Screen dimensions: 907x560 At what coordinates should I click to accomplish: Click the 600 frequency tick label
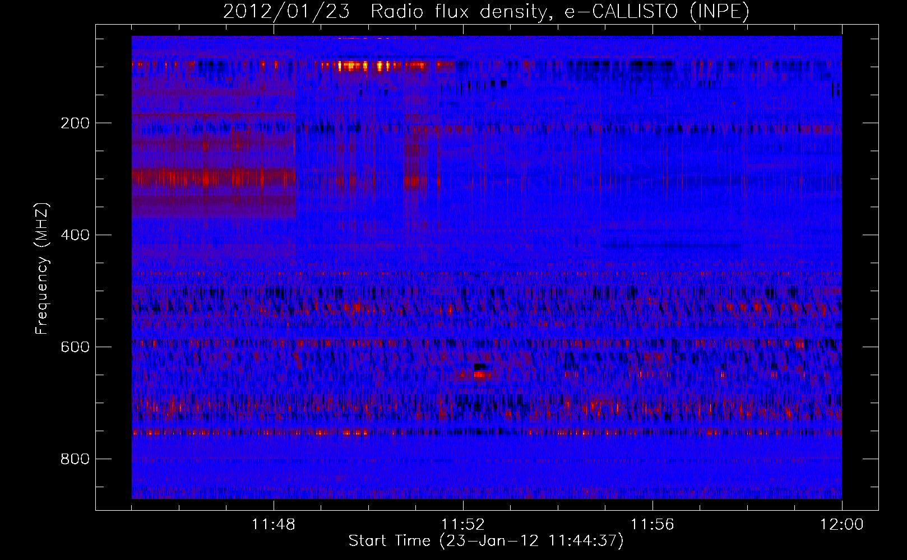click(75, 347)
